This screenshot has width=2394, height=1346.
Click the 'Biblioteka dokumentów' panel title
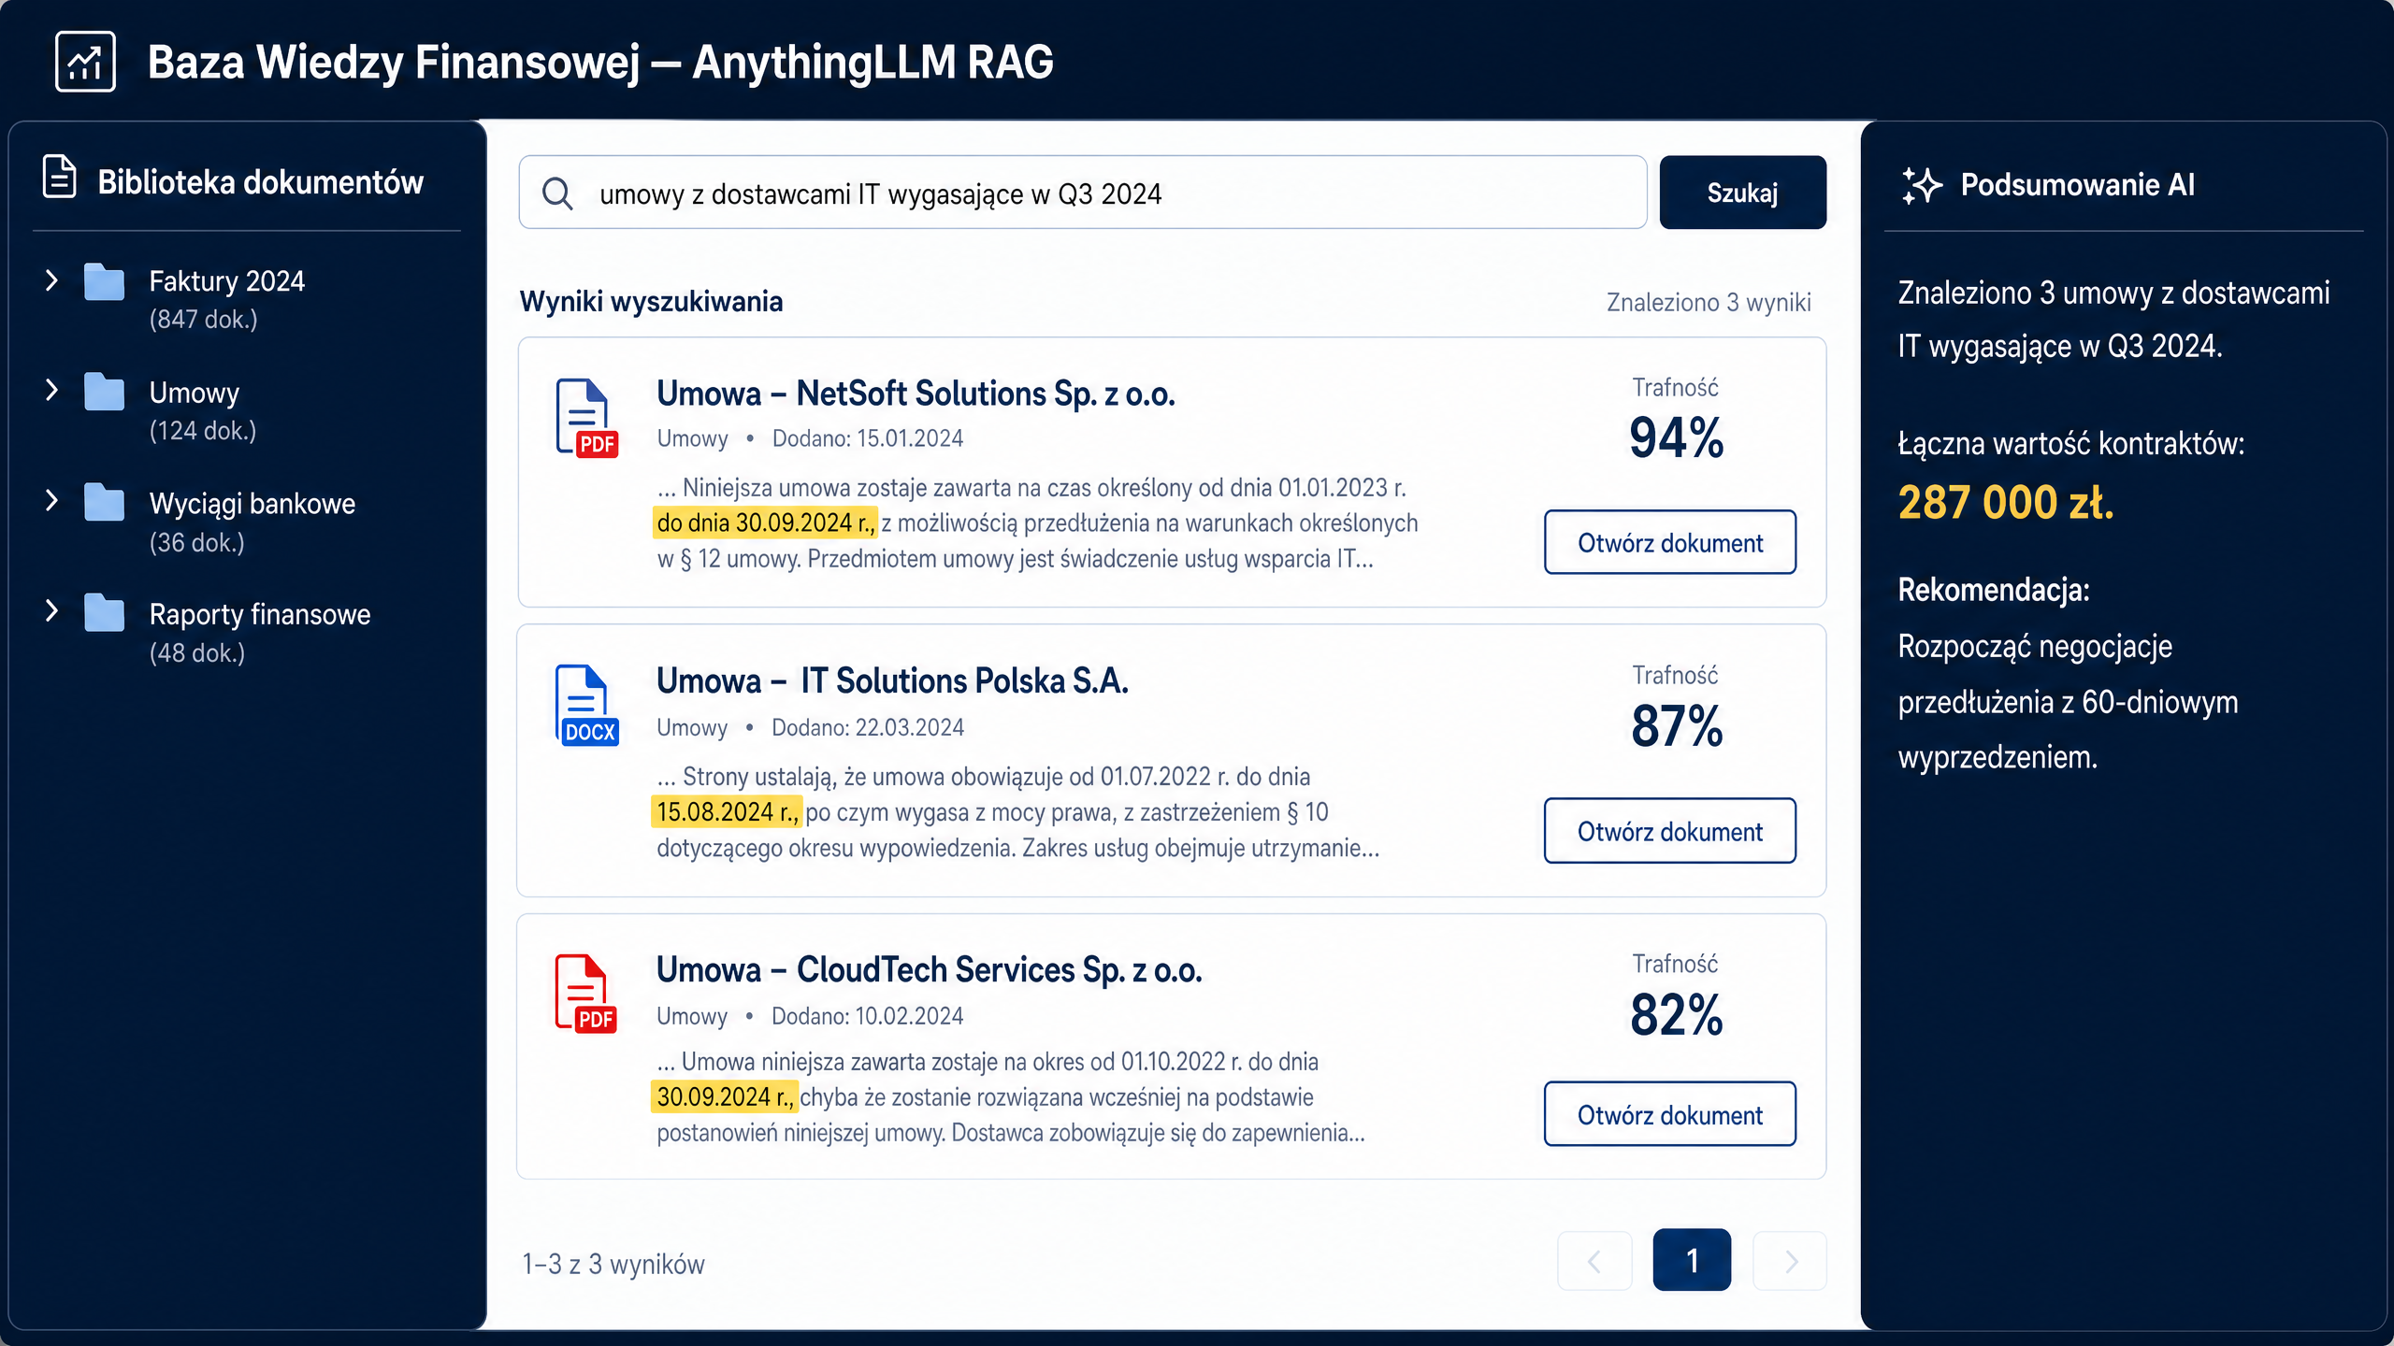tap(261, 182)
